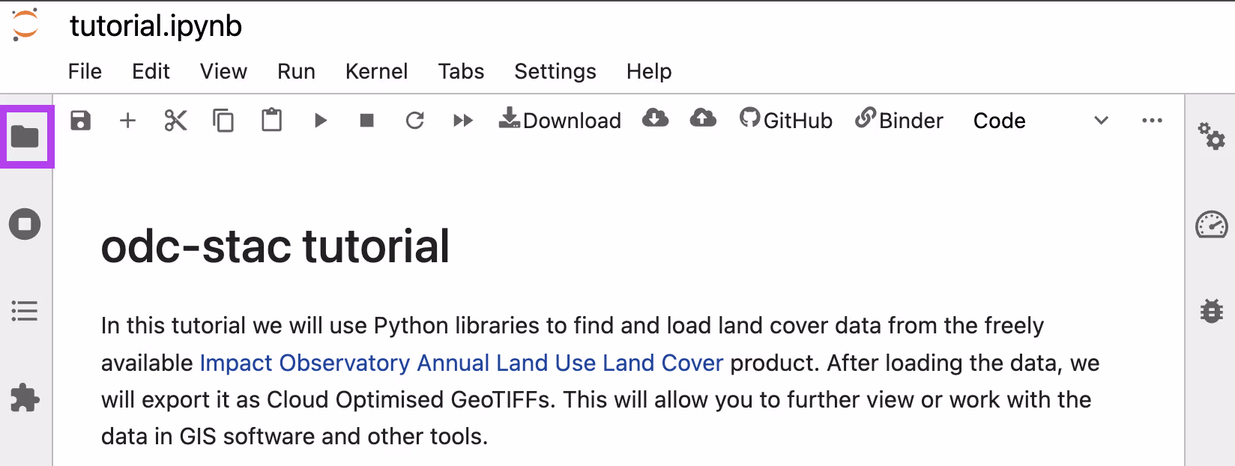1235x466 pixels.
Task: Open the file browser sidebar panel
Action: coord(25,137)
